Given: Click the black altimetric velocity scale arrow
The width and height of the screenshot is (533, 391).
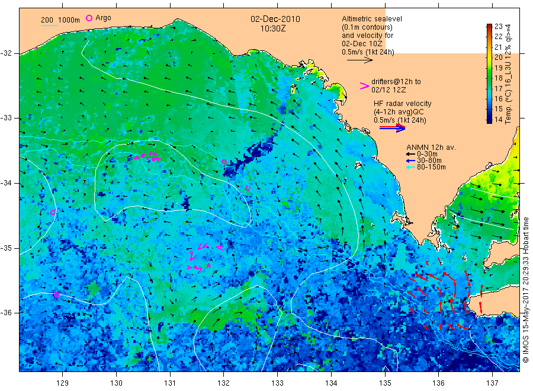Looking at the screenshot, I should pos(360,60).
